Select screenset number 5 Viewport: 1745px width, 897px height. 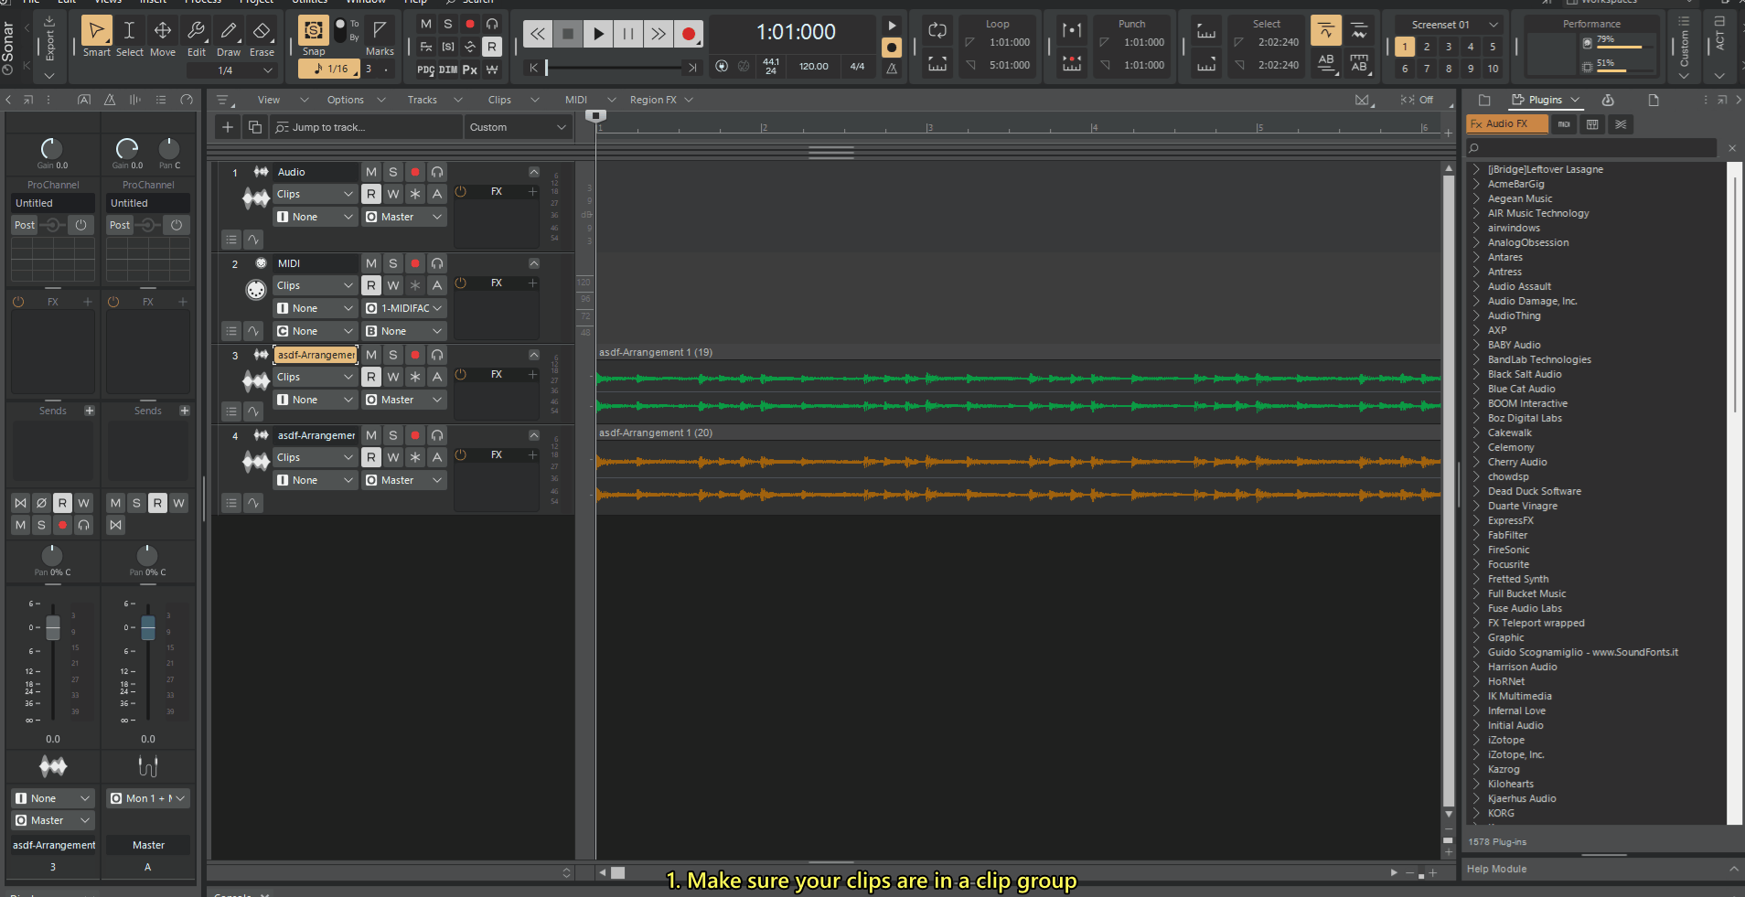(1493, 47)
